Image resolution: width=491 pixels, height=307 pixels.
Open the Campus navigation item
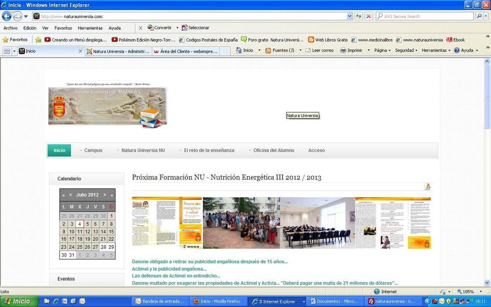(93, 150)
